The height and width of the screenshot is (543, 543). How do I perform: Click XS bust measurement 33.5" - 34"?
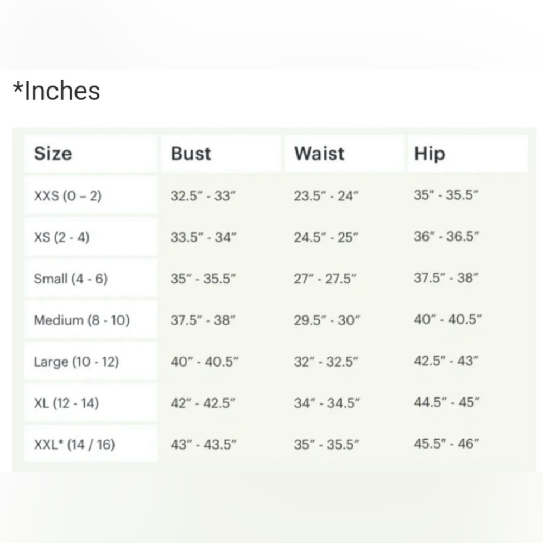[203, 237]
